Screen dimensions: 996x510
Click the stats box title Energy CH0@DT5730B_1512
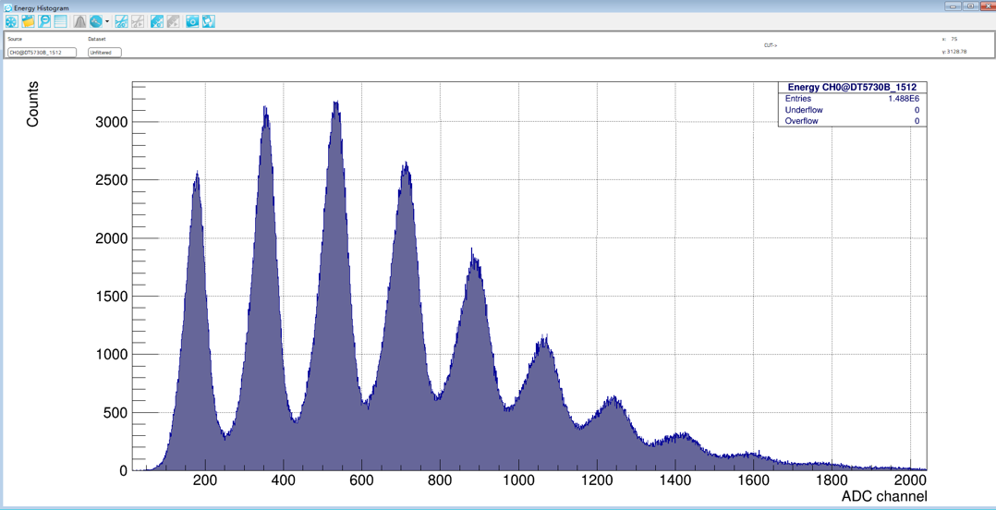point(852,87)
